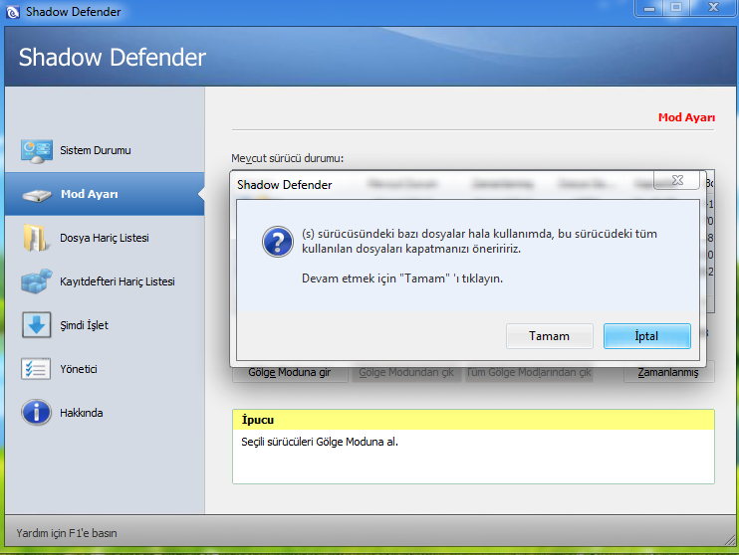739x555 pixels.
Task: Click the Zamanlanmış button
Action: pos(668,373)
